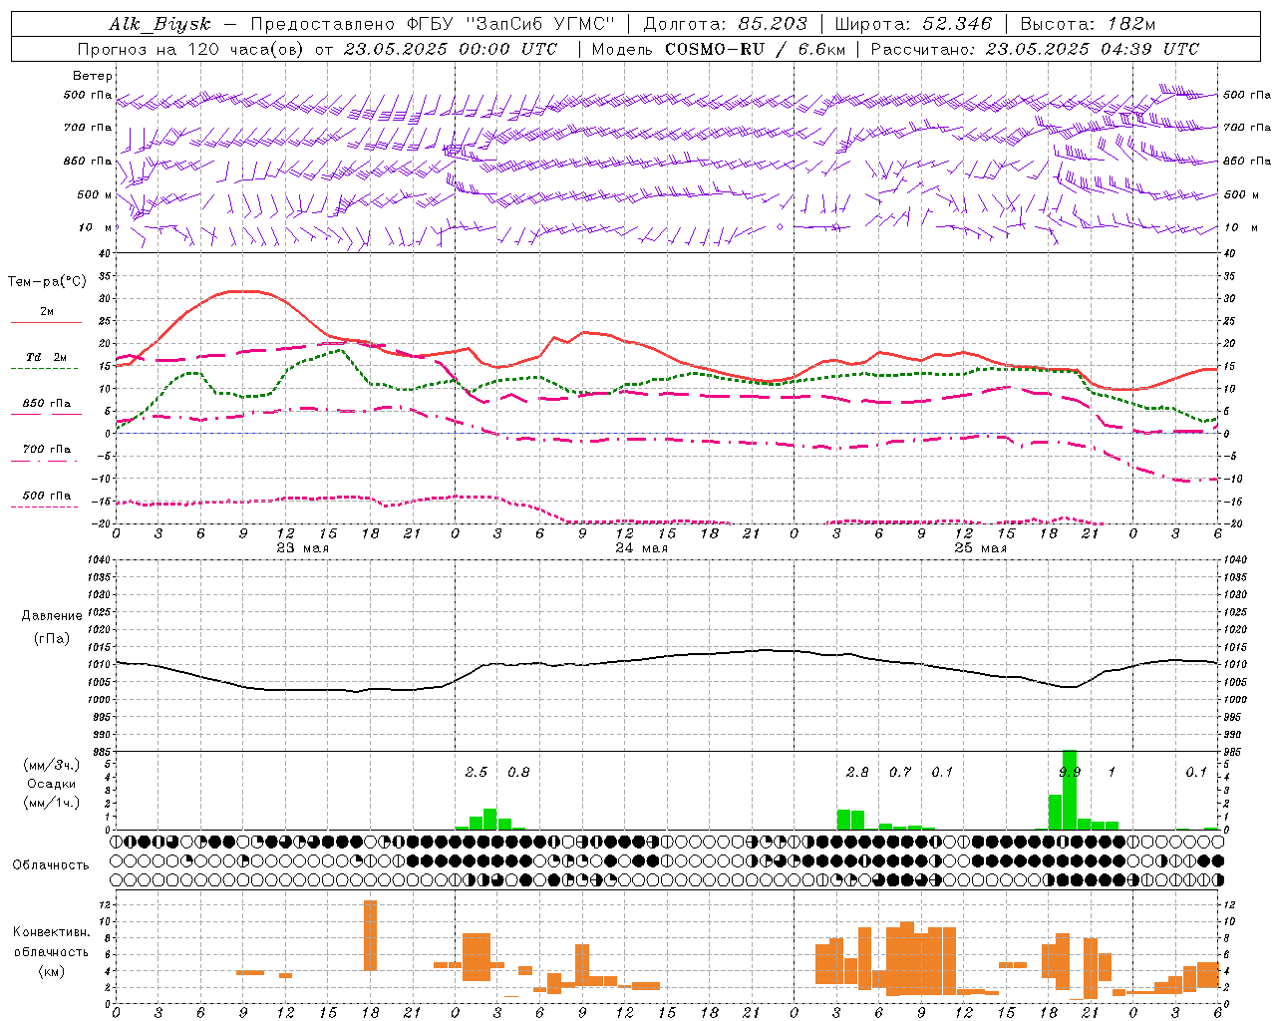
Task: Click the red 2м temperature legend line
Action: (x=46, y=322)
